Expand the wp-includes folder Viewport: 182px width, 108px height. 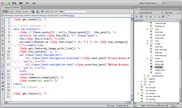138,94
